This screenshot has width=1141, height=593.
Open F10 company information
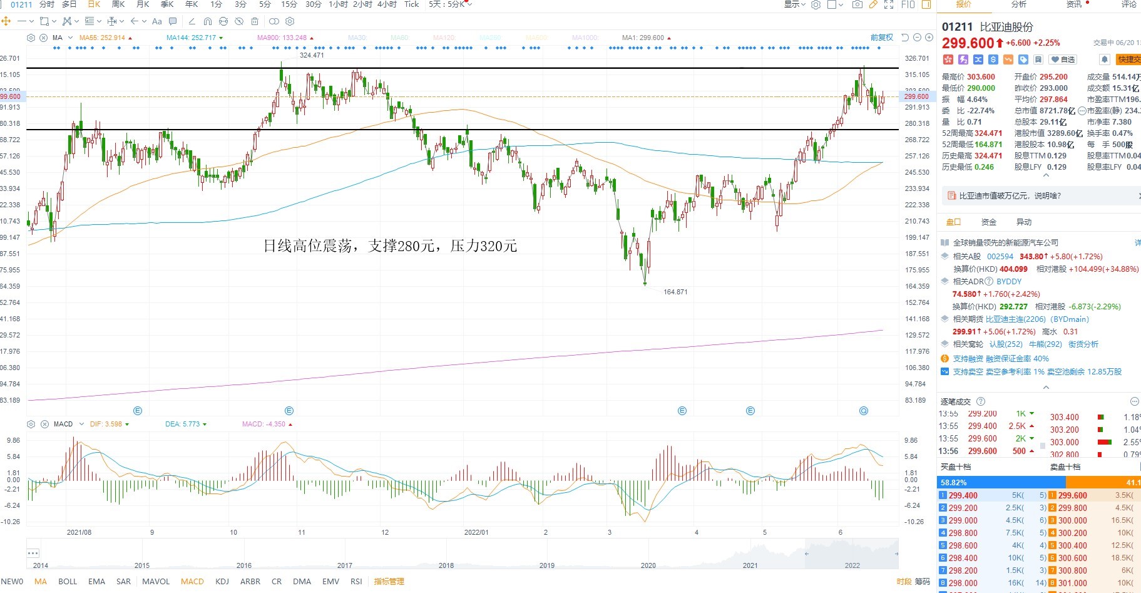908,4
